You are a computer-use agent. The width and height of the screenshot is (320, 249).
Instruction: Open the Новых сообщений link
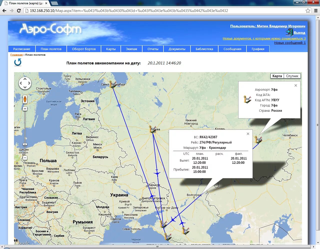(290, 43)
